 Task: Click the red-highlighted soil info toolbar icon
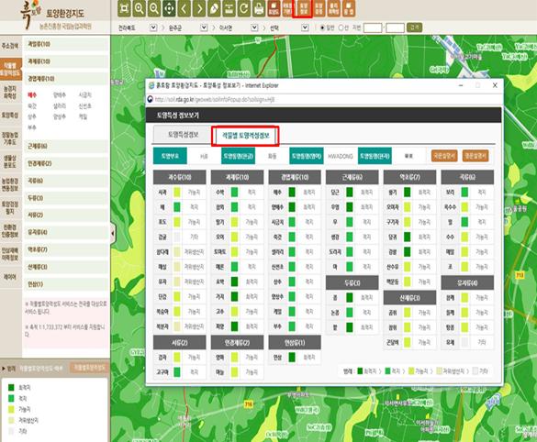(303, 8)
